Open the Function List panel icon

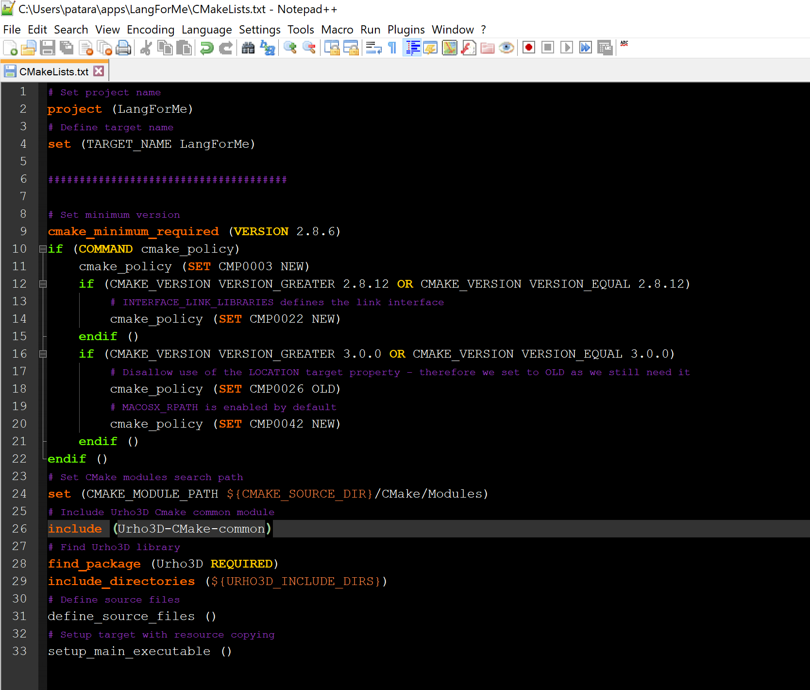point(469,48)
